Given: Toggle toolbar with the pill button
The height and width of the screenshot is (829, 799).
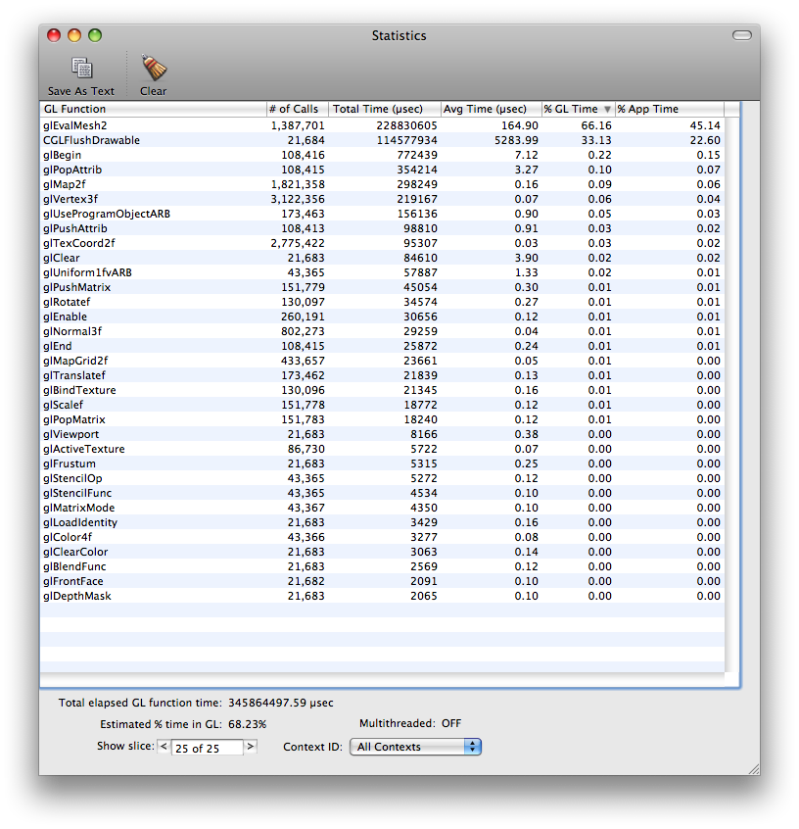Looking at the screenshot, I should point(742,35).
